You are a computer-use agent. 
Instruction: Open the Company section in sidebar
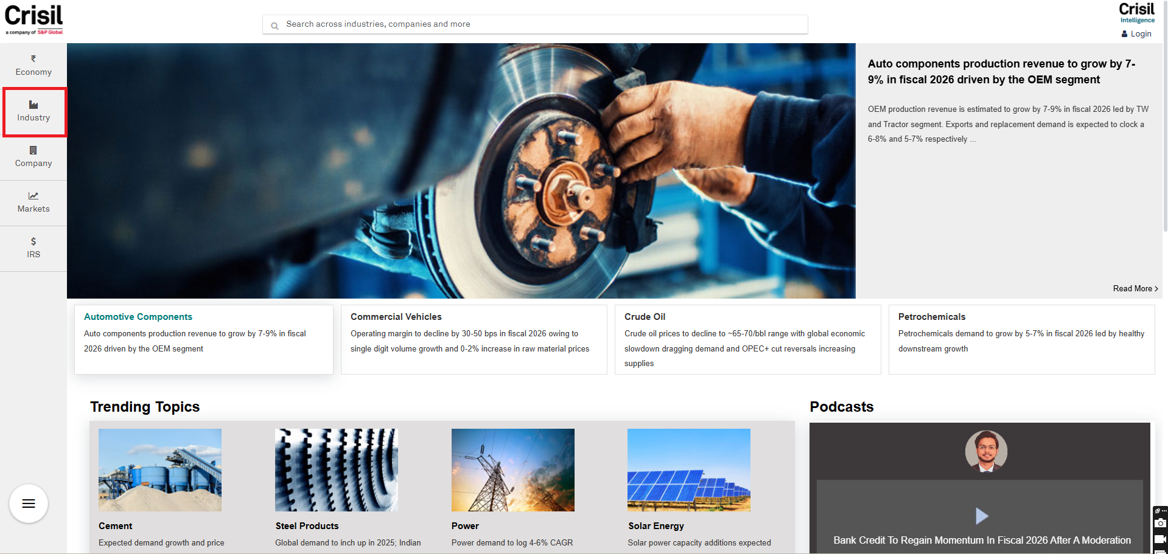pyautogui.click(x=33, y=157)
